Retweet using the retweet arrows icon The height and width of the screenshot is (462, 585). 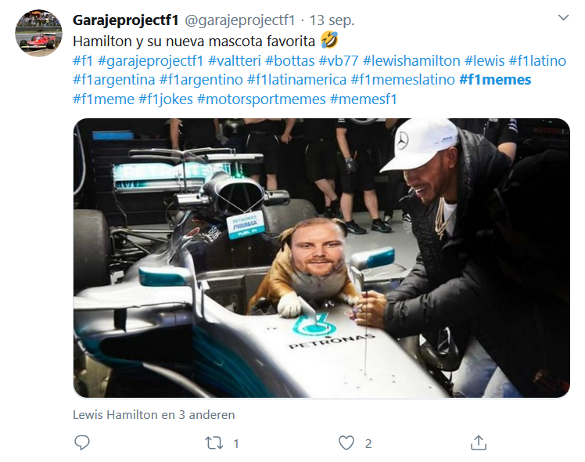coord(214,443)
